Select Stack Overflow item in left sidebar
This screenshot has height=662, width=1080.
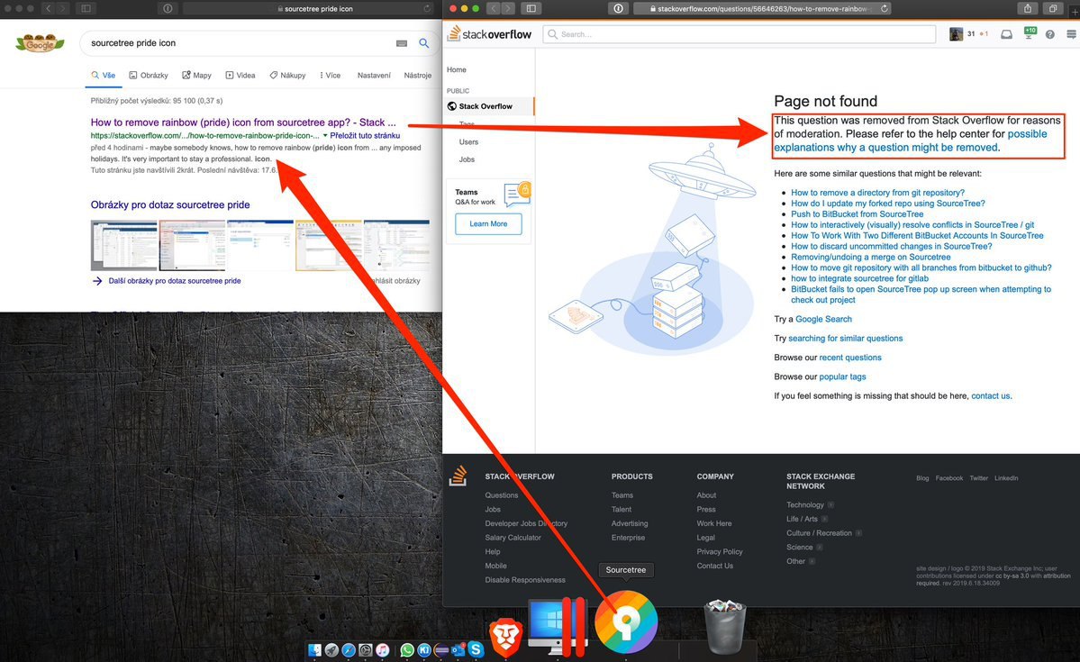click(x=489, y=106)
